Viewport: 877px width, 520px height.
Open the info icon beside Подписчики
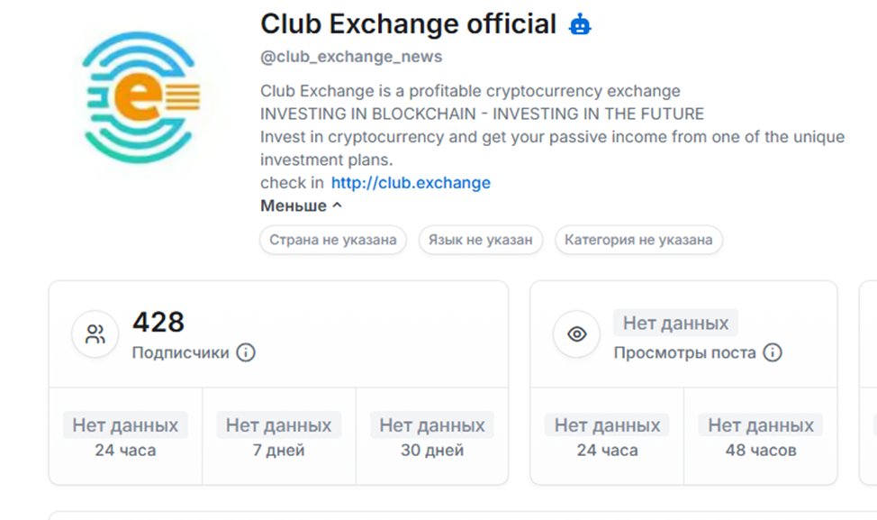point(244,353)
